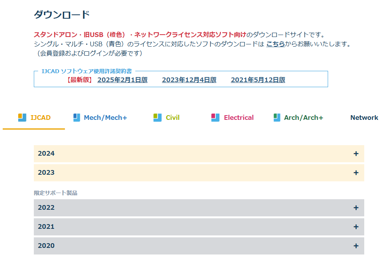Image resolution: width=386 pixels, height=265 pixels.
Task: Click the ダウンロード page heading
Action: tap(61, 14)
